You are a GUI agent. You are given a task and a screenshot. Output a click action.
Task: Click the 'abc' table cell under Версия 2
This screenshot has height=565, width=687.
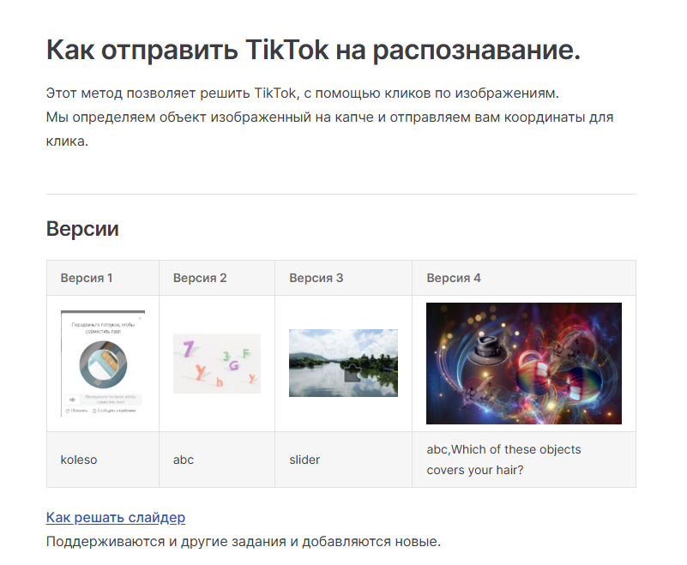pyautogui.click(x=217, y=460)
